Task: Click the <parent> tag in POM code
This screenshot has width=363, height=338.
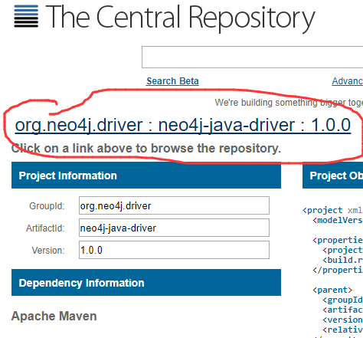Action: click(x=332, y=290)
